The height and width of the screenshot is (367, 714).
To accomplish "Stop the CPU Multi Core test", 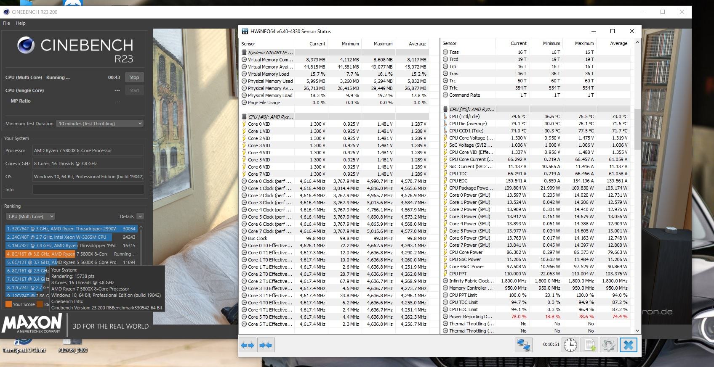I will coord(134,77).
